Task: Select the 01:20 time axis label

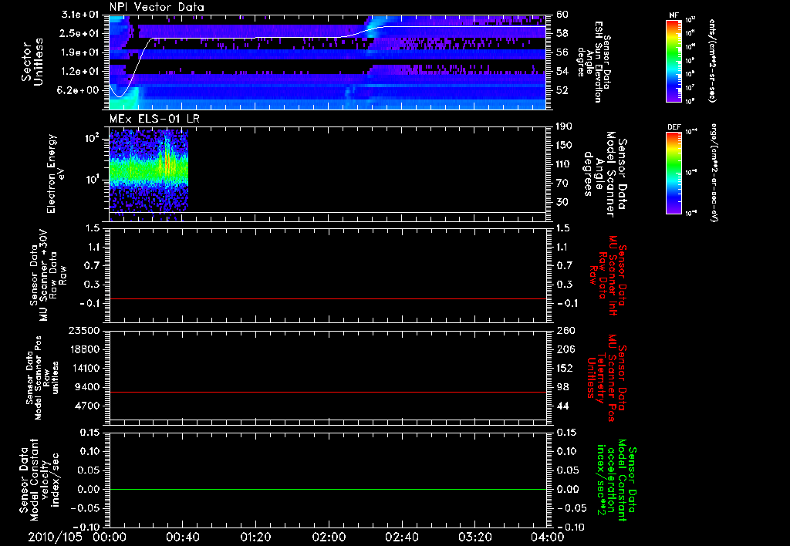Action: coord(255,537)
